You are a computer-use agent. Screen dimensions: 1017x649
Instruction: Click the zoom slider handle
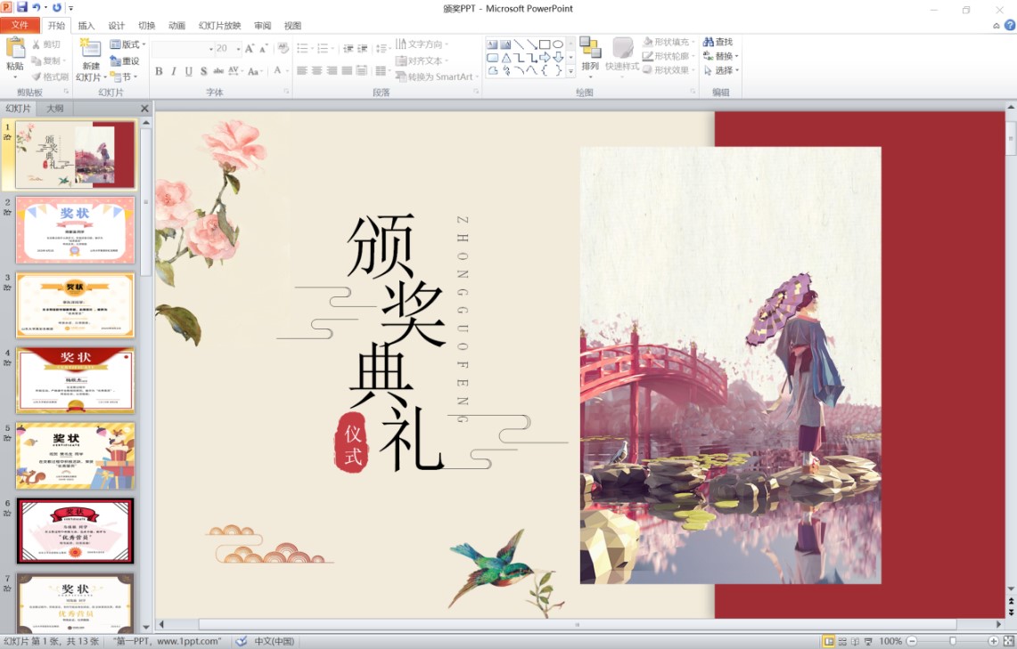tap(952, 641)
